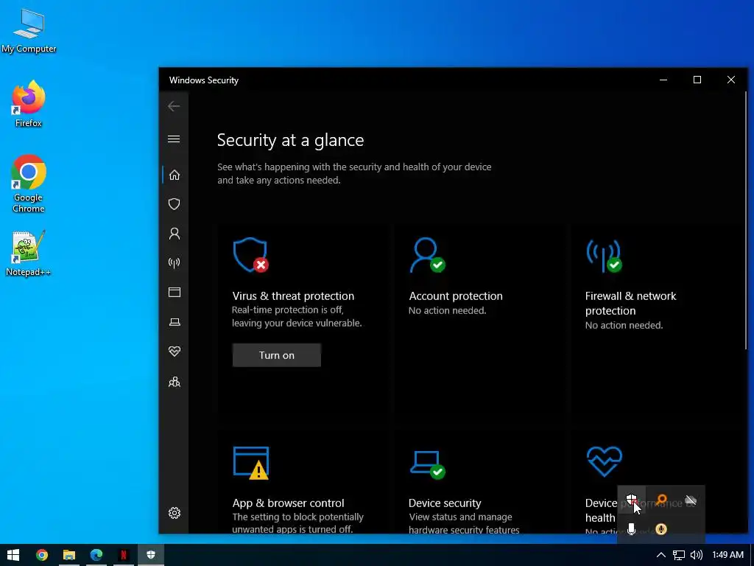This screenshot has height=566, width=754.
Task: Turn on real-time protection
Action: click(277, 355)
